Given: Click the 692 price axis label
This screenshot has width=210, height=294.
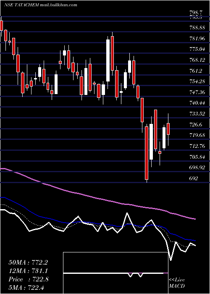Looking at the screenshot, I should tap(193, 178).
